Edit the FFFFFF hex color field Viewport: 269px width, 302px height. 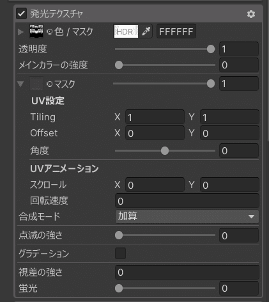point(176,31)
